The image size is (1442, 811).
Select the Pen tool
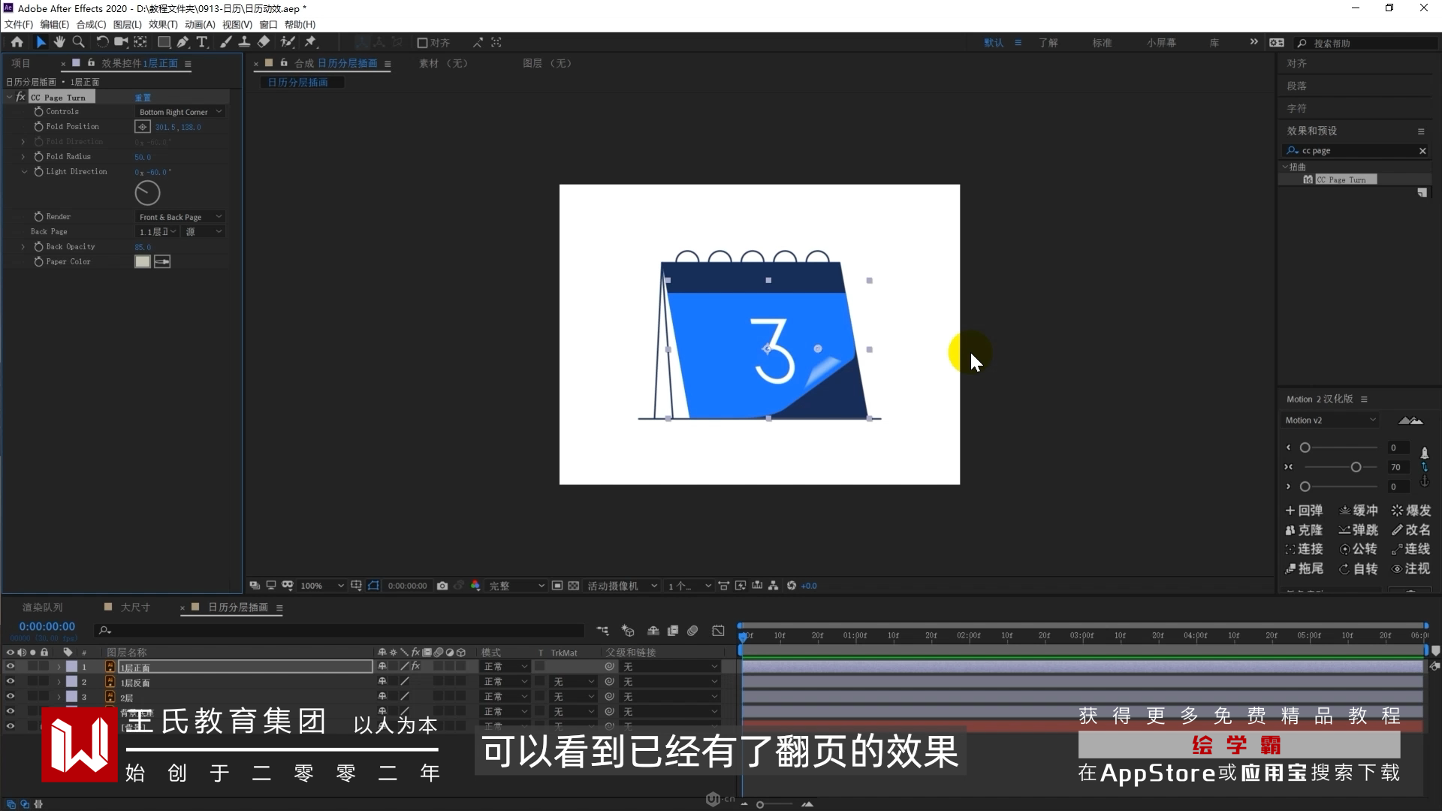(x=183, y=42)
